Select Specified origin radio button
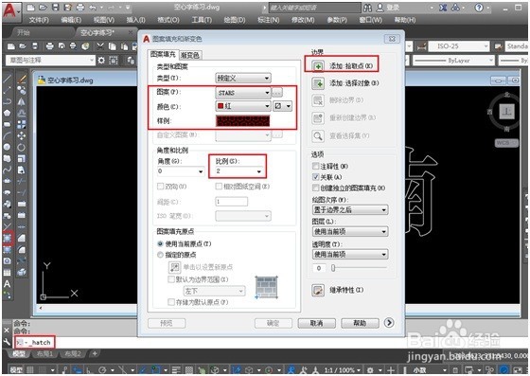 (x=161, y=255)
